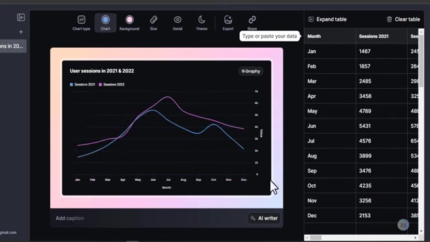This screenshot has height=242, width=430.
Task: Click the chart title text
Action: click(x=101, y=71)
